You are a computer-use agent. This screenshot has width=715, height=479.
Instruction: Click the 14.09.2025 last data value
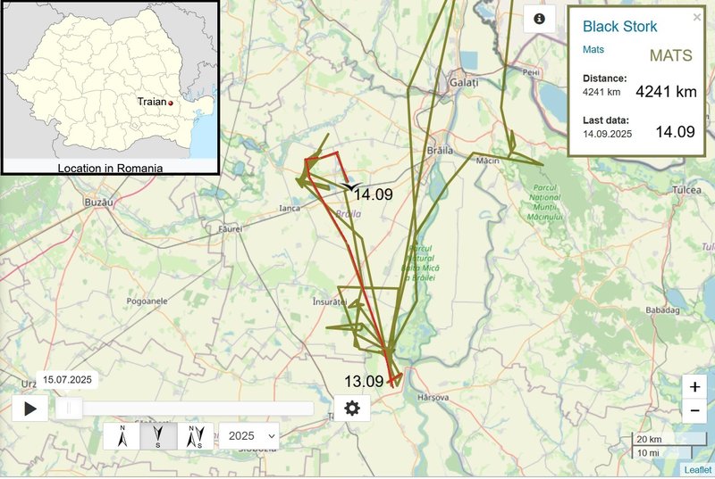click(x=608, y=134)
